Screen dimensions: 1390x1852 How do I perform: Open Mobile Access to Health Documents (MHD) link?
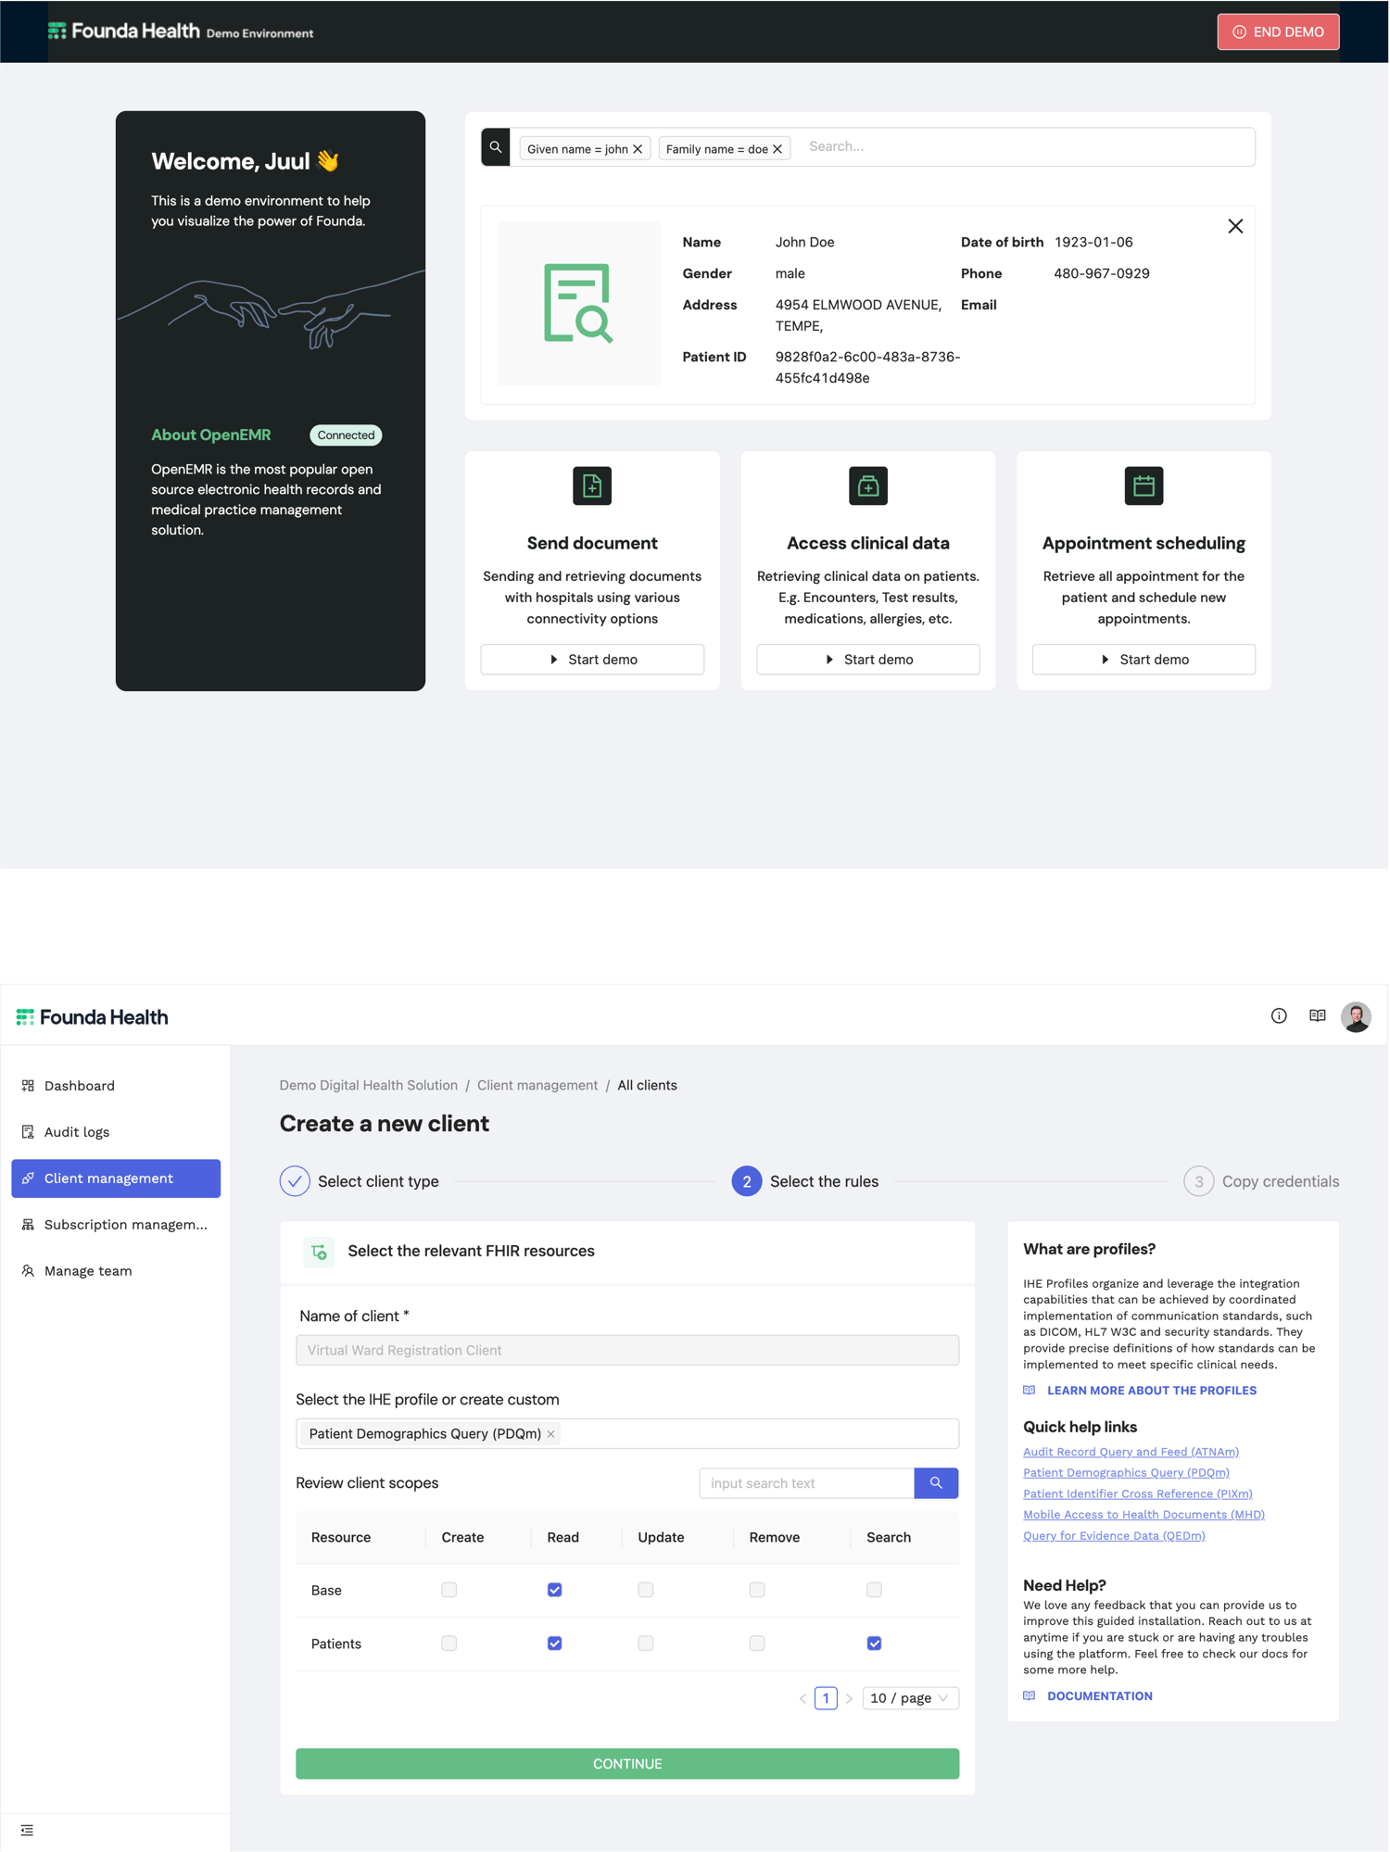pos(1144,1515)
